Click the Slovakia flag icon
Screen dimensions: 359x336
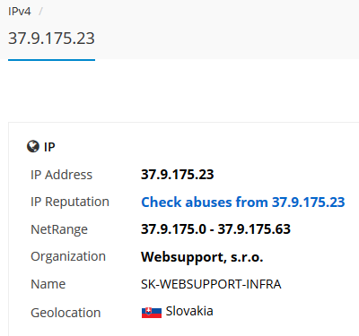[152, 313]
